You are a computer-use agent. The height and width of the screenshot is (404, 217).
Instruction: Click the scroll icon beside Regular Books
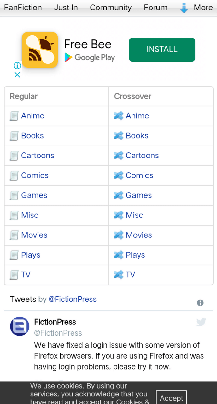click(x=14, y=136)
